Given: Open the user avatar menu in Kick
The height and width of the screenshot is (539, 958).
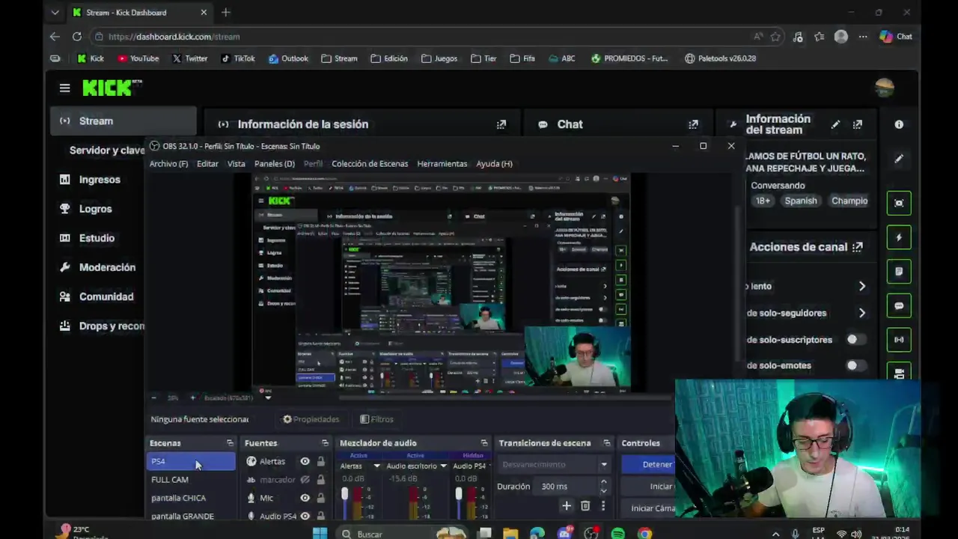Looking at the screenshot, I should 884,88.
